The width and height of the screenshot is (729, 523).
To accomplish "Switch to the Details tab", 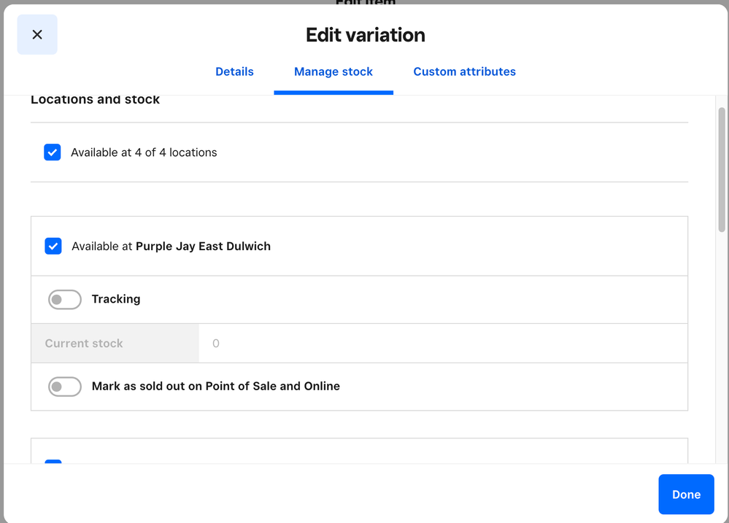I will click(x=234, y=71).
